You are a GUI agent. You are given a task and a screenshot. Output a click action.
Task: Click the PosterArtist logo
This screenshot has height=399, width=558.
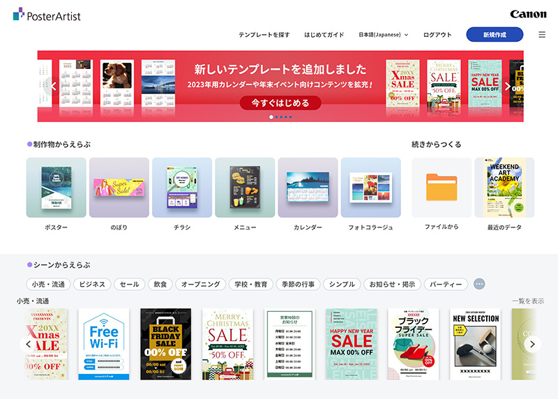pos(47,15)
